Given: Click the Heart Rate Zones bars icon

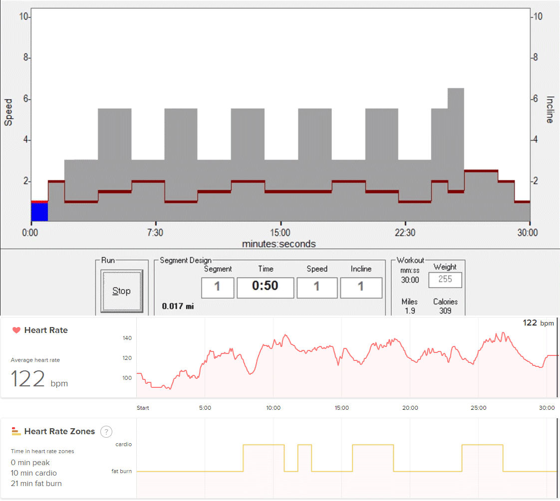Looking at the screenshot, I should (x=16, y=431).
